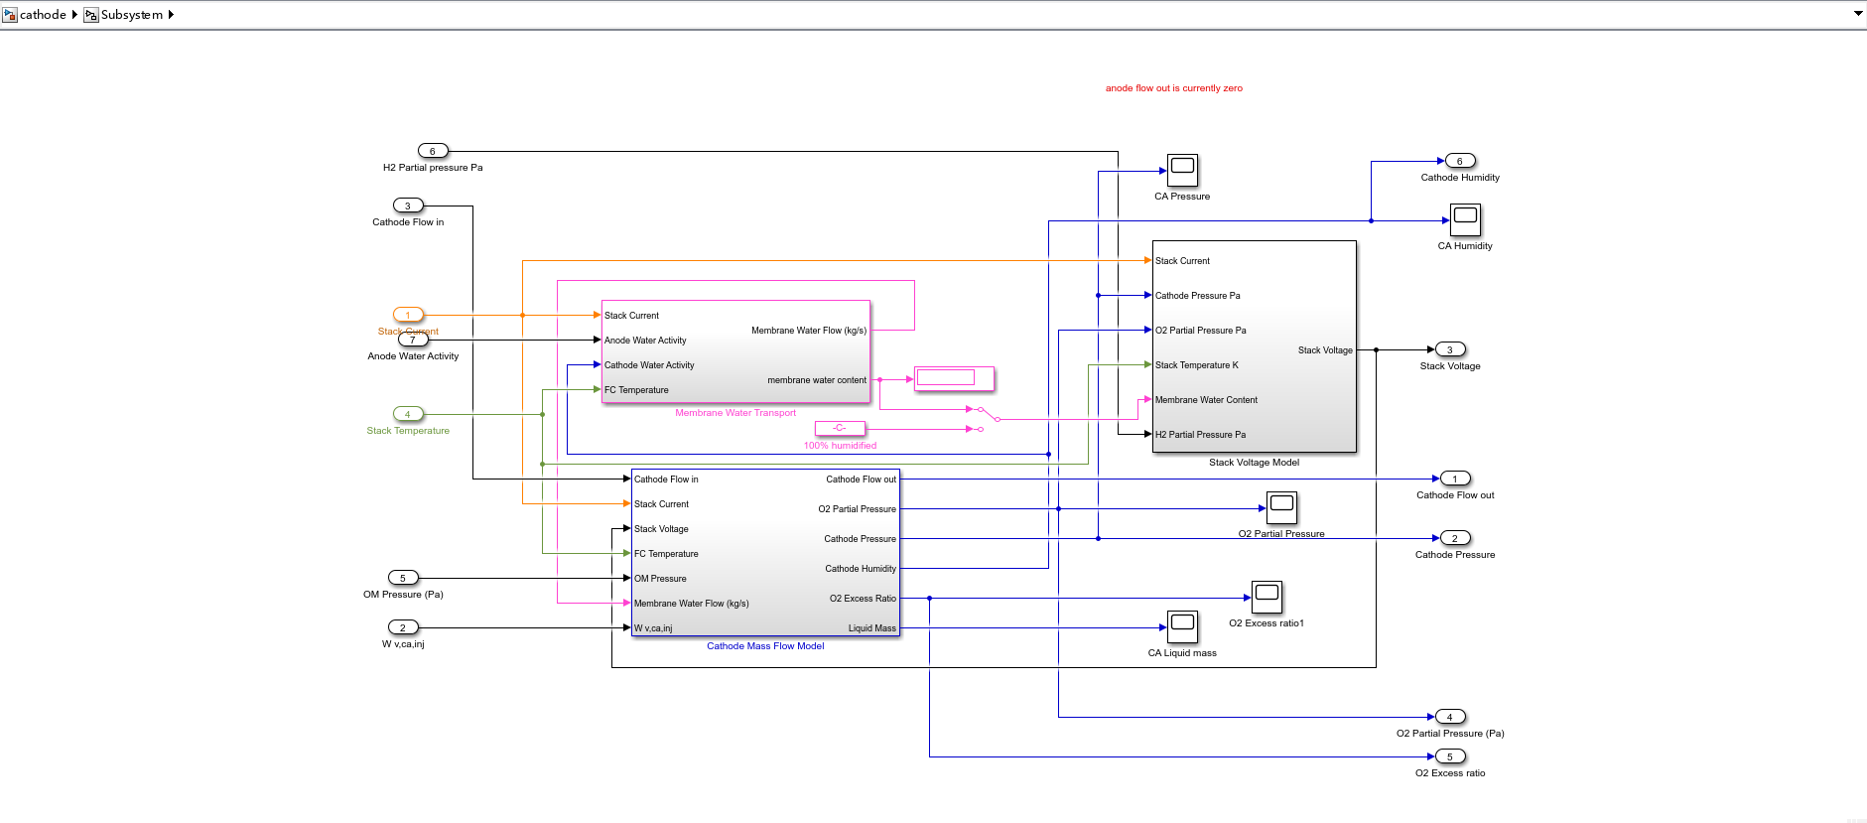Viewport: 1867px width, 823px height.
Task: Select outport 1 Cathode Flow out
Action: pos(1455,479)
